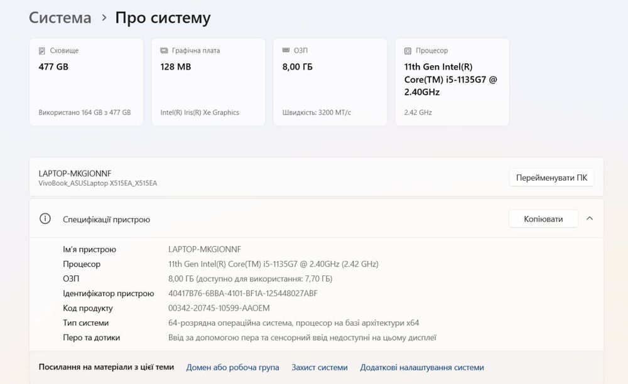Click the Тип системи label
This screenshot has width=628, height=384.
click(x=85, y=323)
